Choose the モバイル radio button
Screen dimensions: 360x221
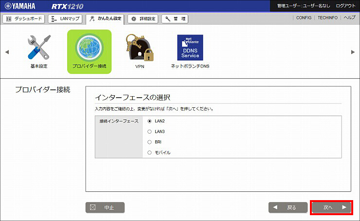149,153
